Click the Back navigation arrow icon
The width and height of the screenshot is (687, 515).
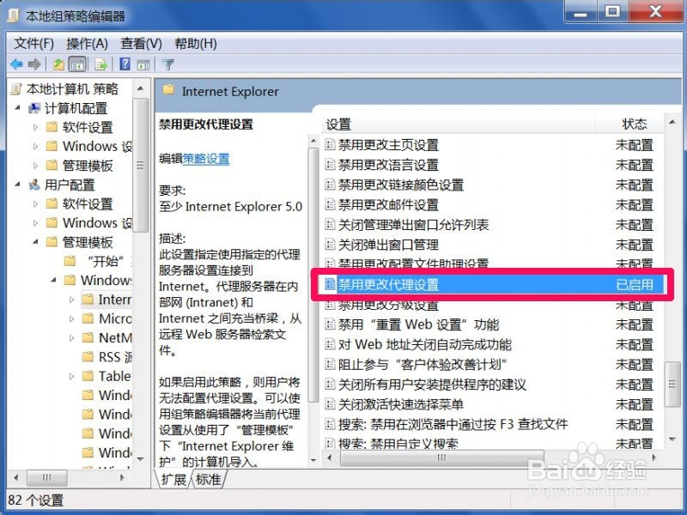click(x=17, y=64)
